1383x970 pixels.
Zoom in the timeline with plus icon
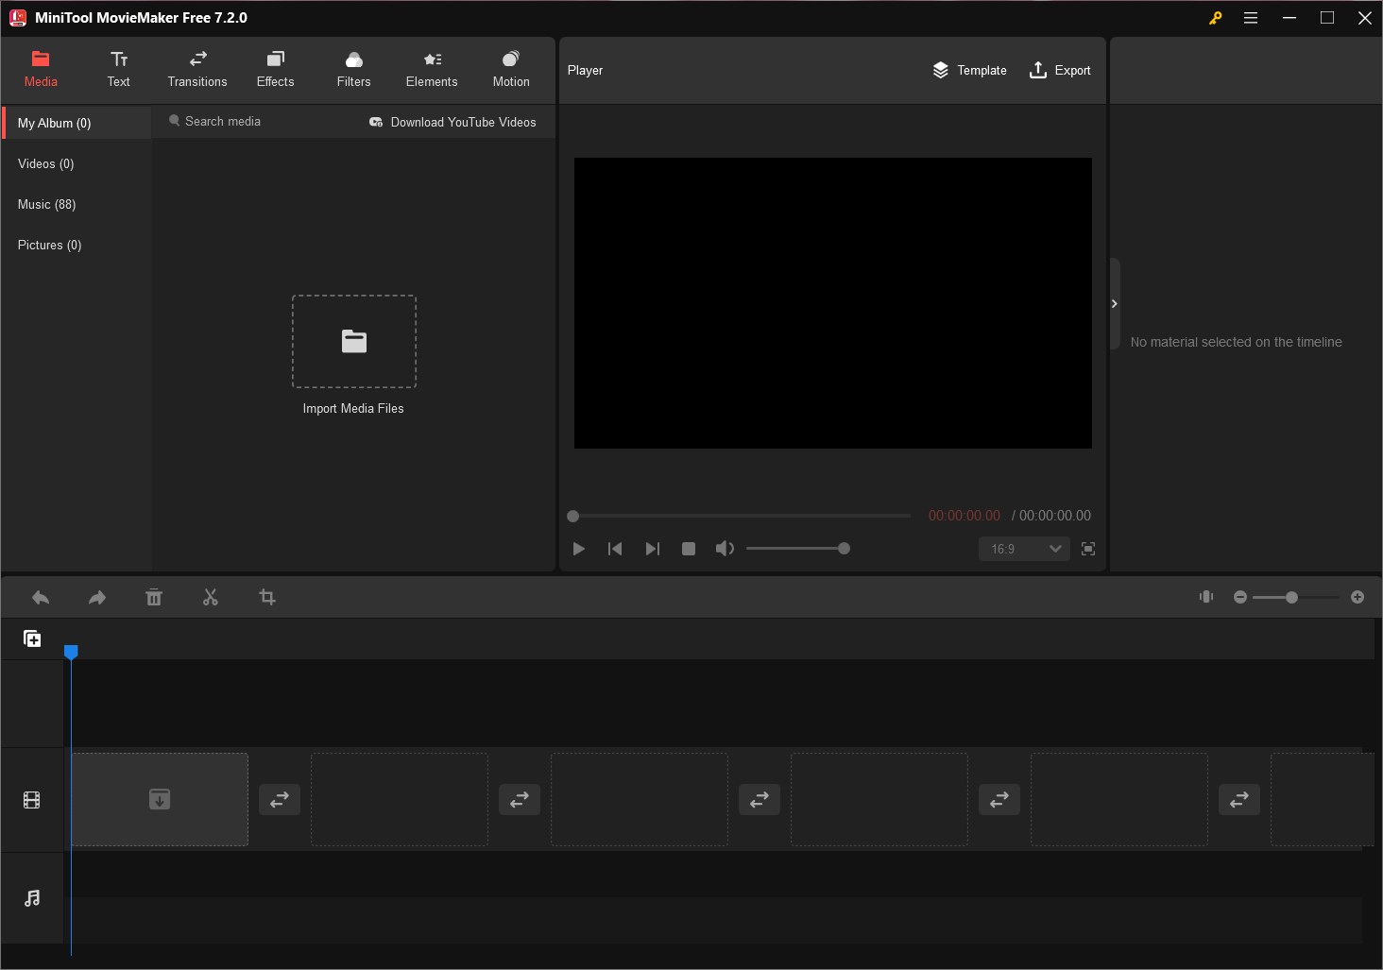(x=1357, y=597)
